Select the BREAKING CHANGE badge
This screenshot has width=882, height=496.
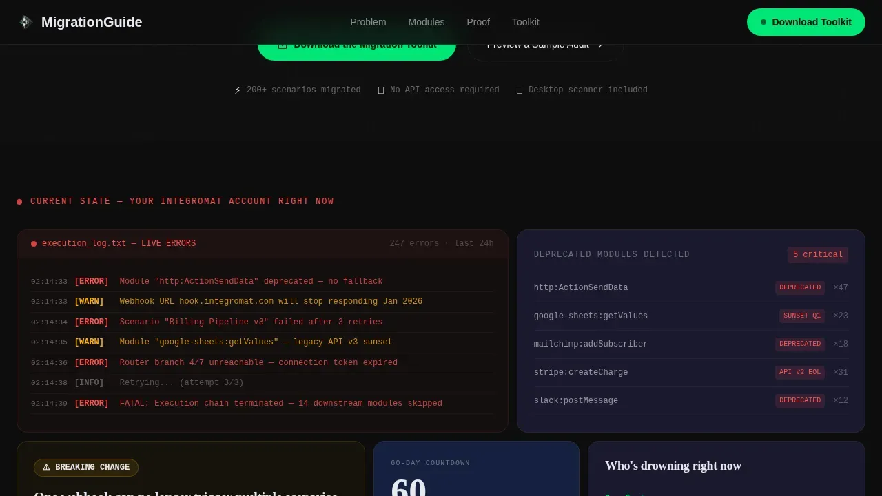(x=86, y=468)
